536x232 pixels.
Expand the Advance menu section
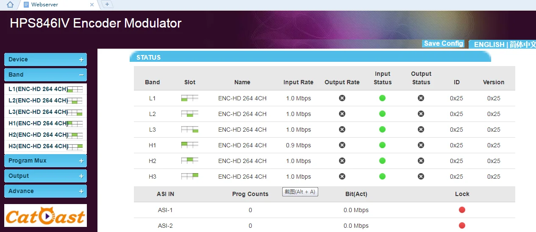[81, 191]
